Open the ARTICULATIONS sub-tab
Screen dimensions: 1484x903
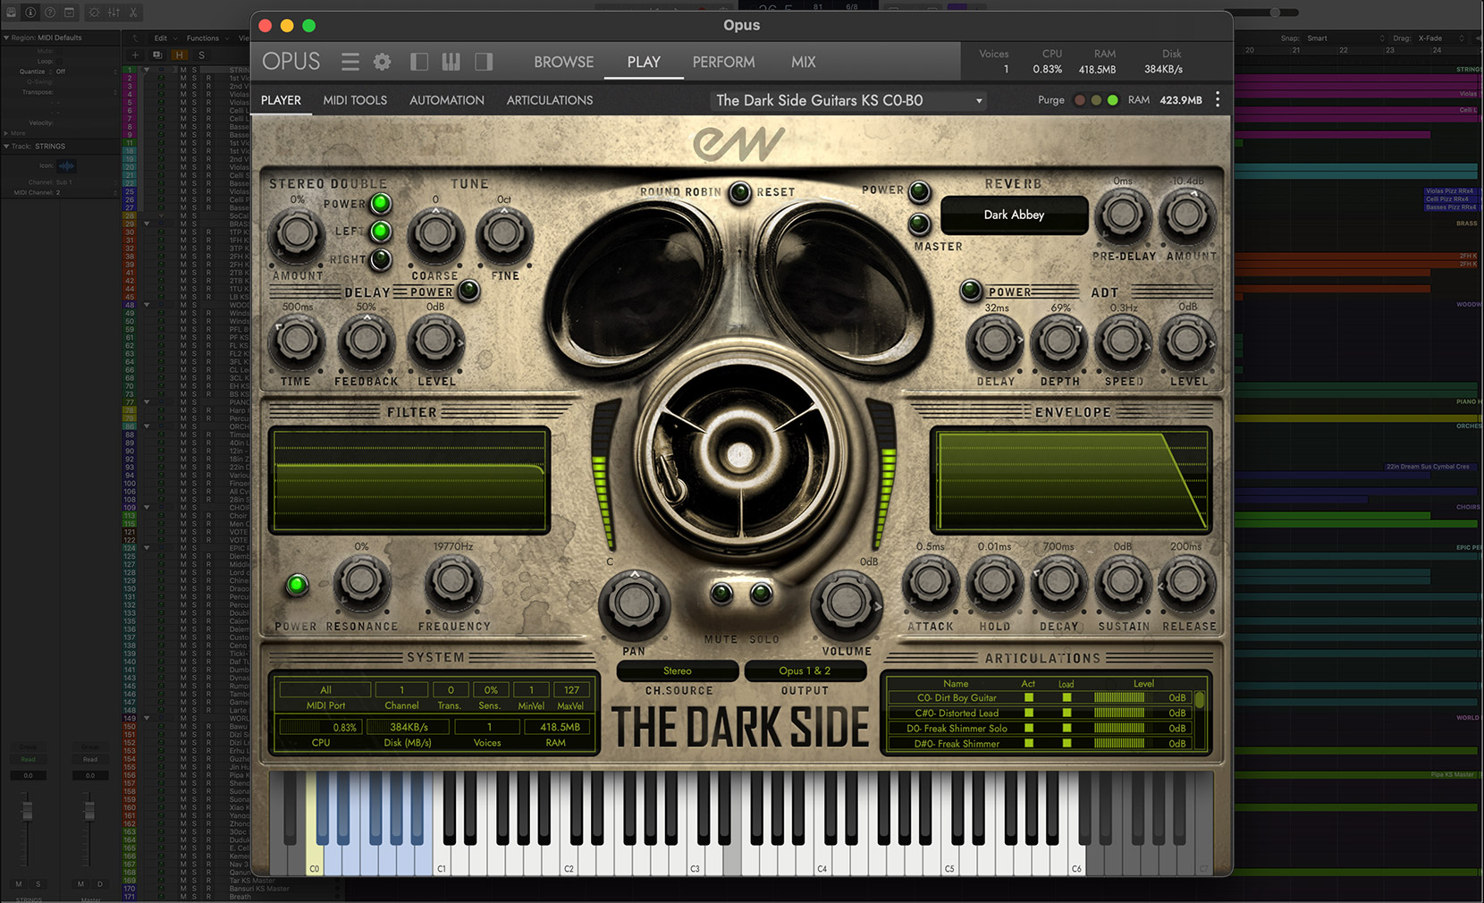pos(550,100)
